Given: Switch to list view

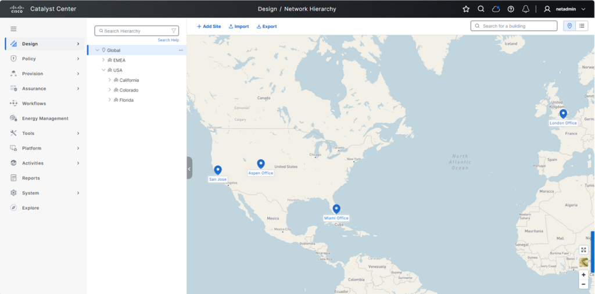Looking at the screenshot, I should coord(581,26).
